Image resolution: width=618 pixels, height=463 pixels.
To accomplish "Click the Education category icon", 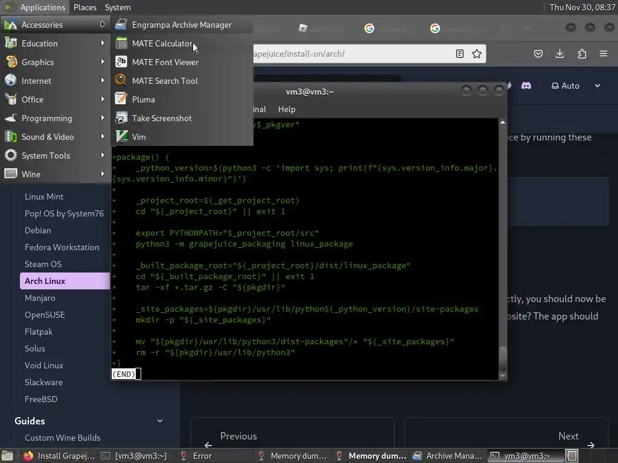I will [x=11, y=43].
